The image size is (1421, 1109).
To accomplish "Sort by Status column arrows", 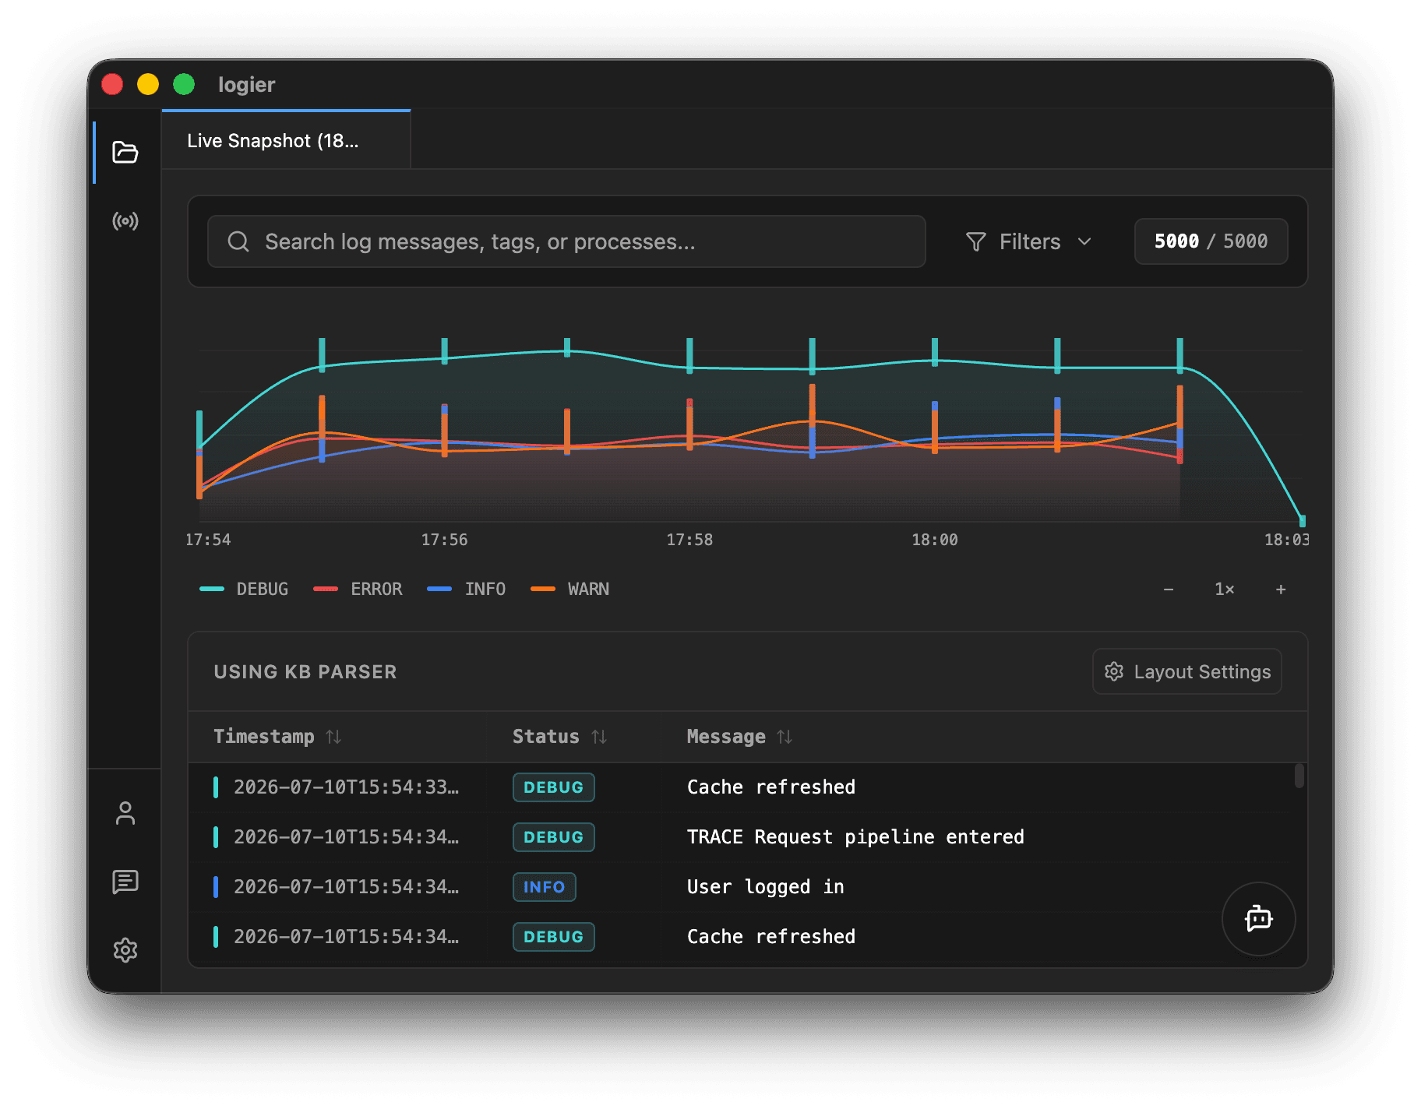I will pyautogui.click(x=599, y=737).
